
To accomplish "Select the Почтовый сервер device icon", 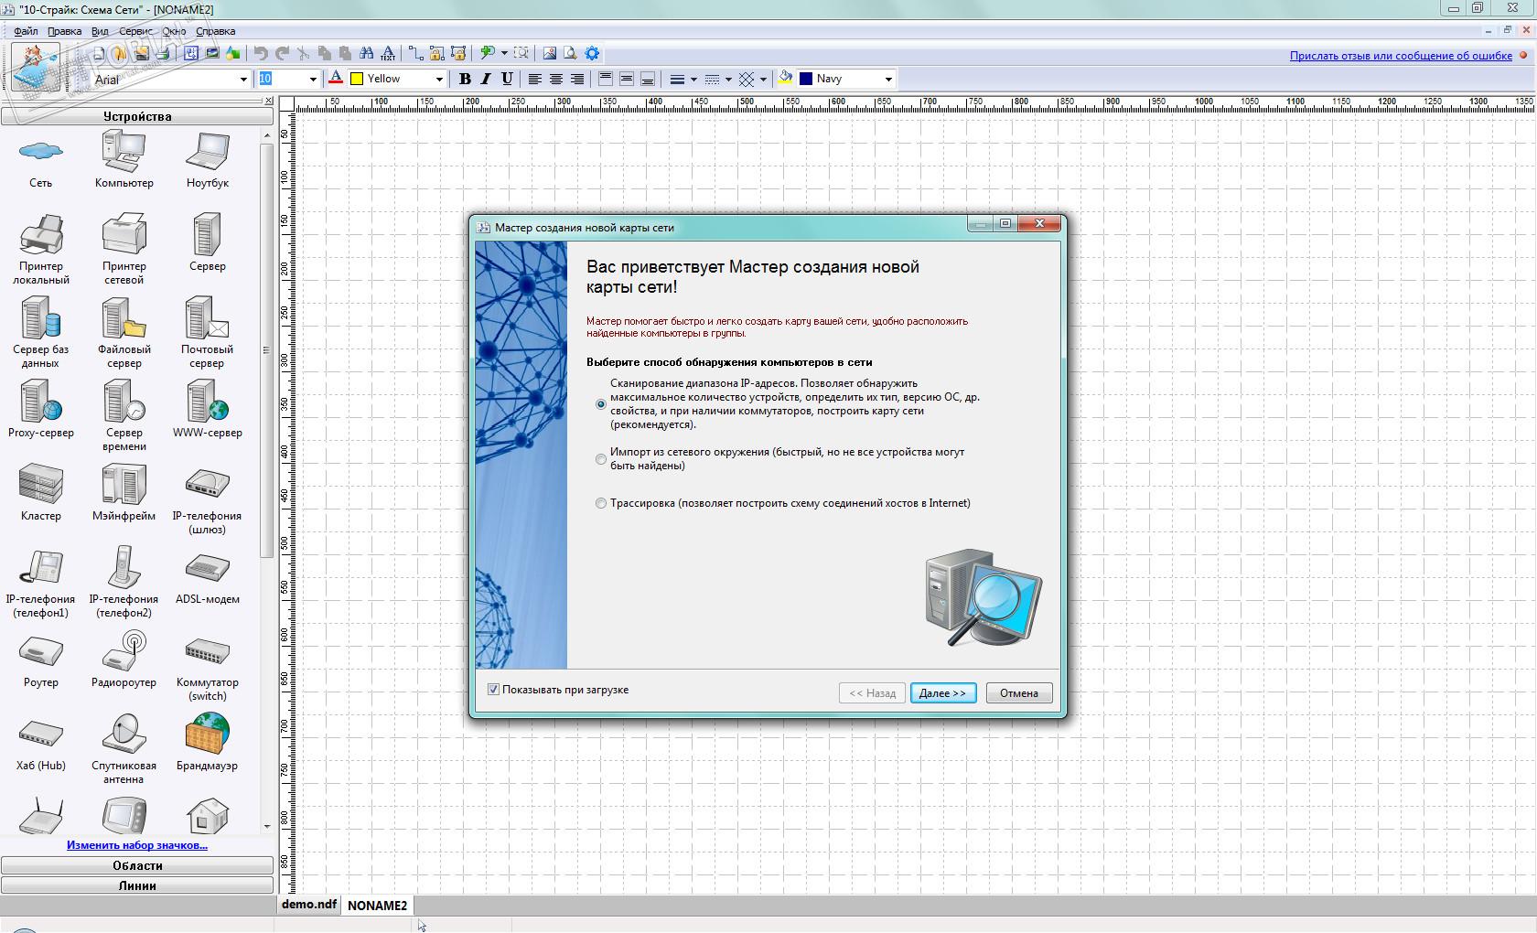I will pyautogui.click(x=208, y=317).
